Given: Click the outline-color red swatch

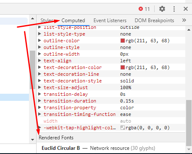Looking at the screenshot, I should (x=123, y=41).
